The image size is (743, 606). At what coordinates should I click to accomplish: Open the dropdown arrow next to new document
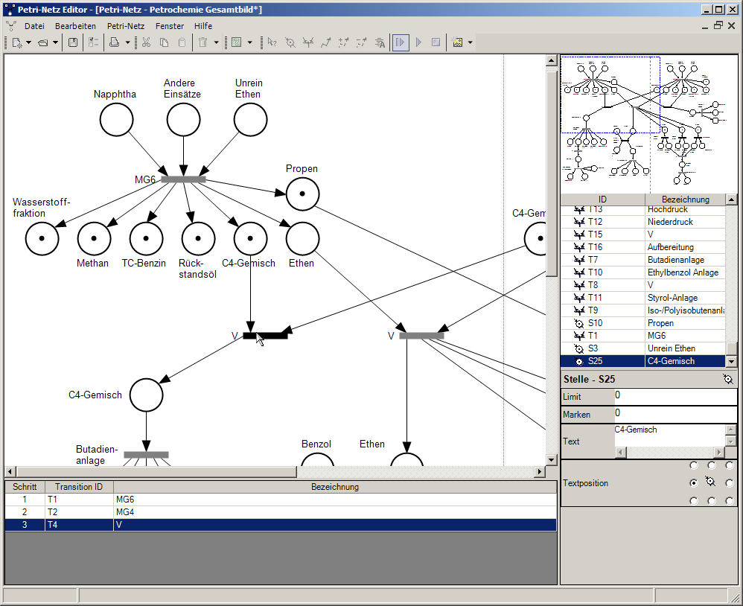(x=28, y=42)
